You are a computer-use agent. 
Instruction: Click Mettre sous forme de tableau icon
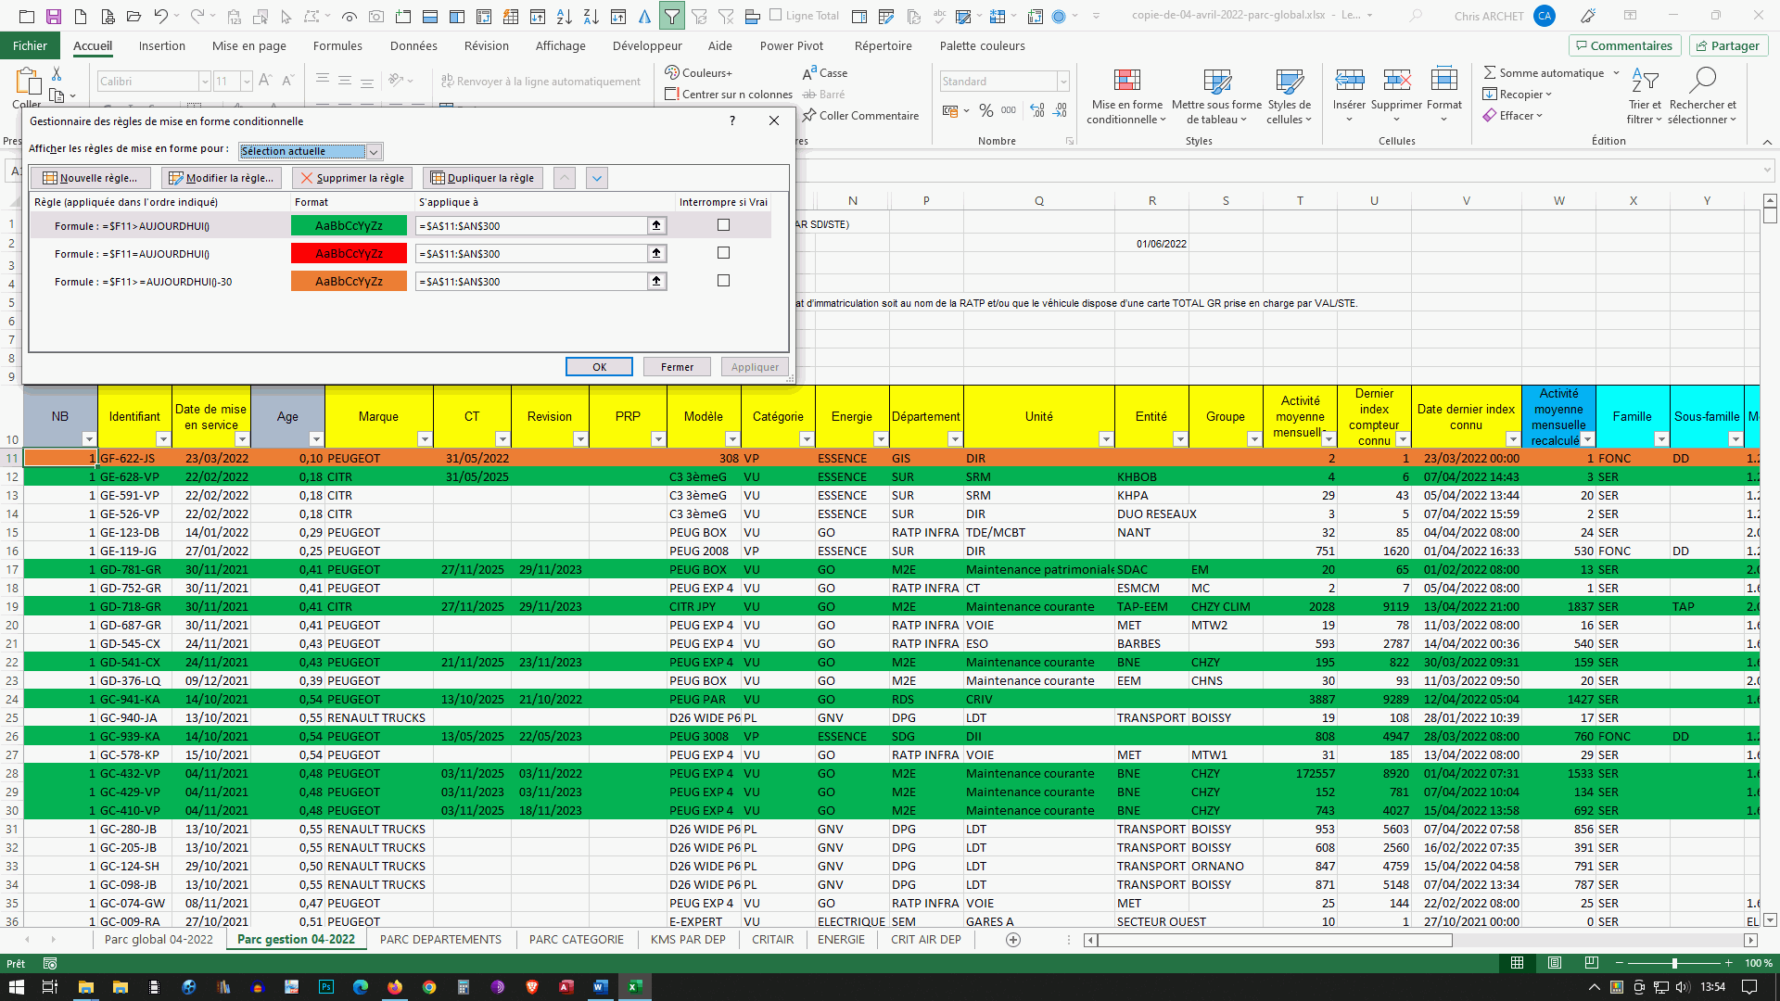1216,82
